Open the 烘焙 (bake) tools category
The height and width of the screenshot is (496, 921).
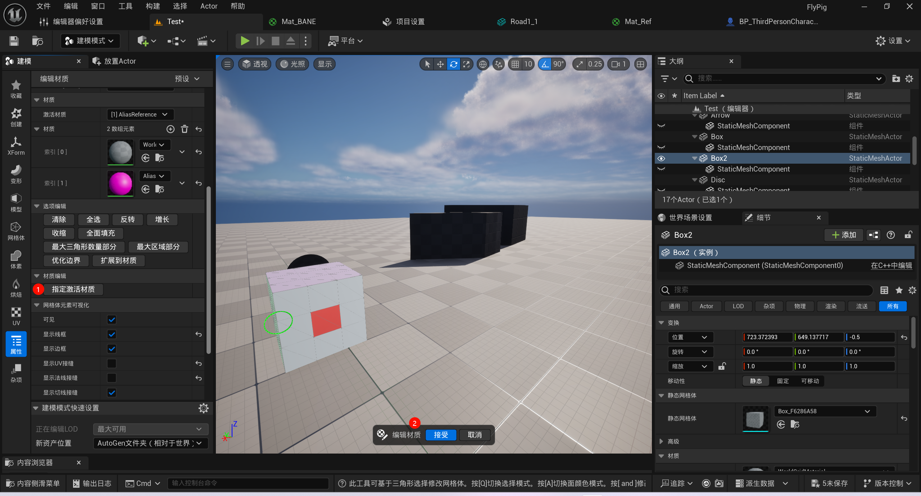tap(16, 288)
